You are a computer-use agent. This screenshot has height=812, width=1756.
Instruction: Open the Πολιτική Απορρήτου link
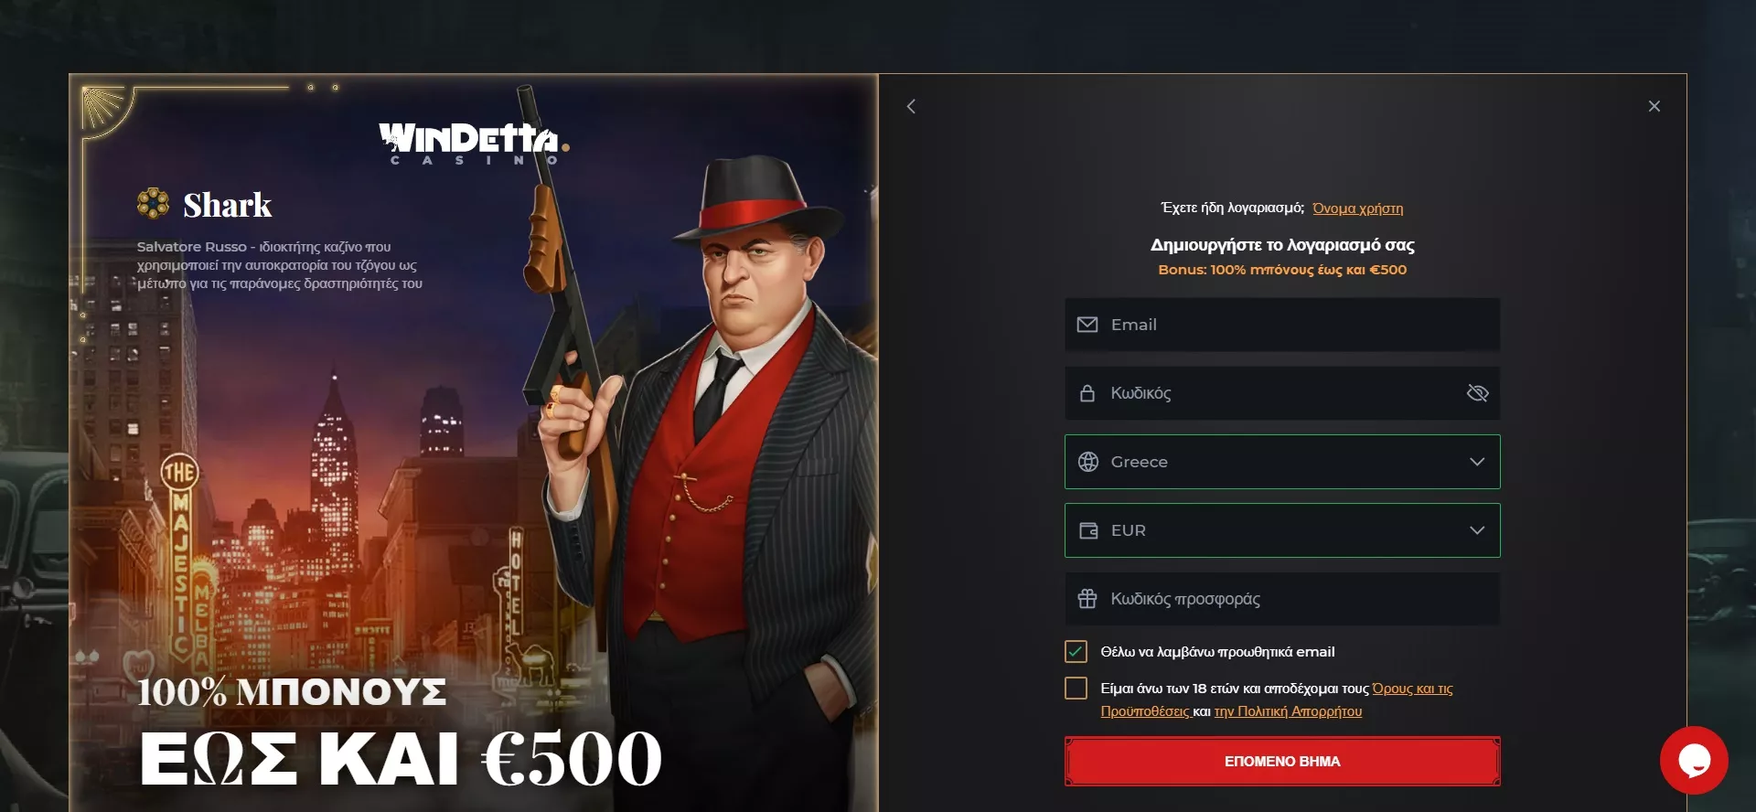[1288, 711]
